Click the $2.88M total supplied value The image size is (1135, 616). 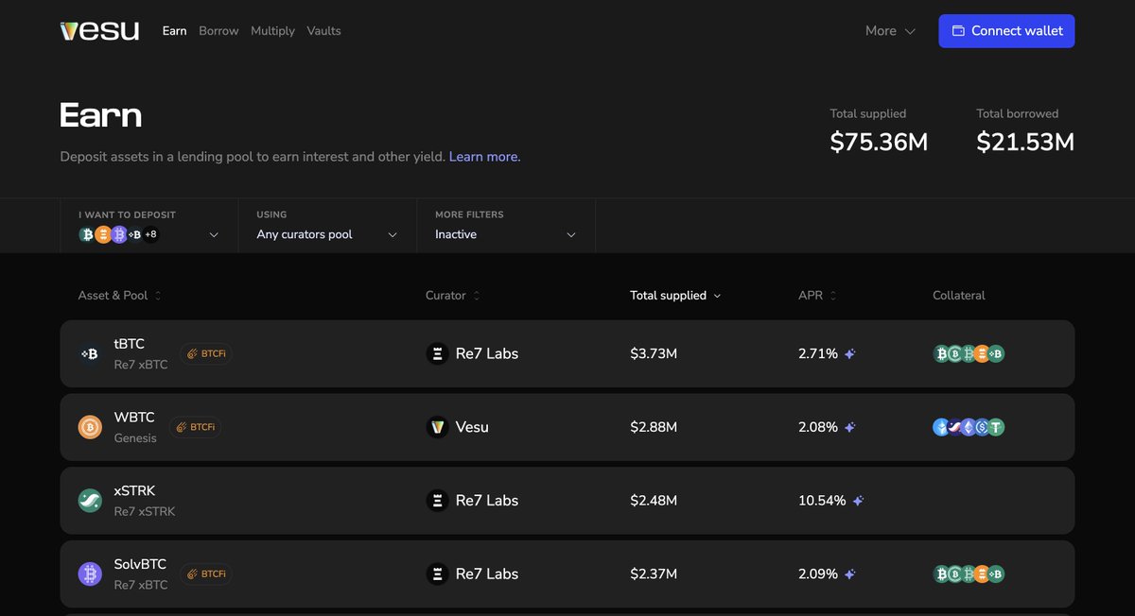[654, 427]
